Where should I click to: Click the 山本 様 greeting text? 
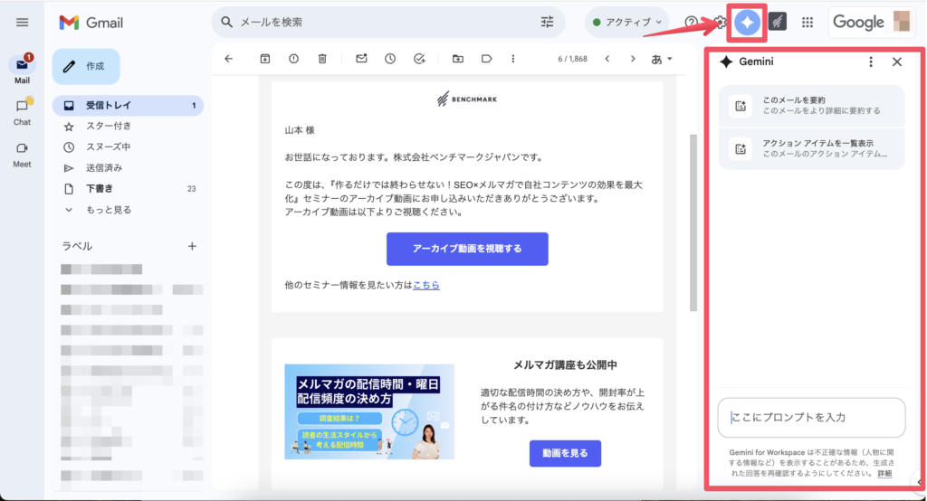tap(300, 130)
